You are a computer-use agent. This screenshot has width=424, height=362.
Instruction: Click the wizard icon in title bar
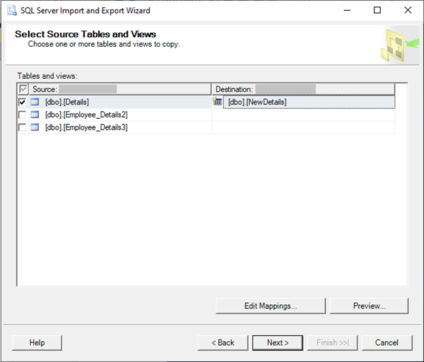(12, 11)
